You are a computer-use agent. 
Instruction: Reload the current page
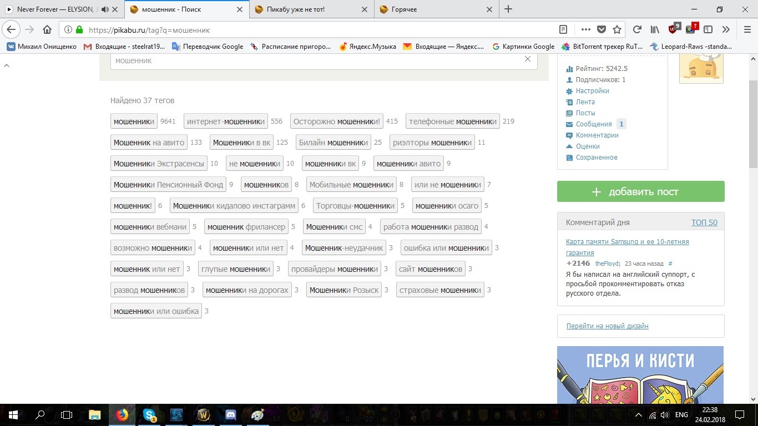point(637,29)
